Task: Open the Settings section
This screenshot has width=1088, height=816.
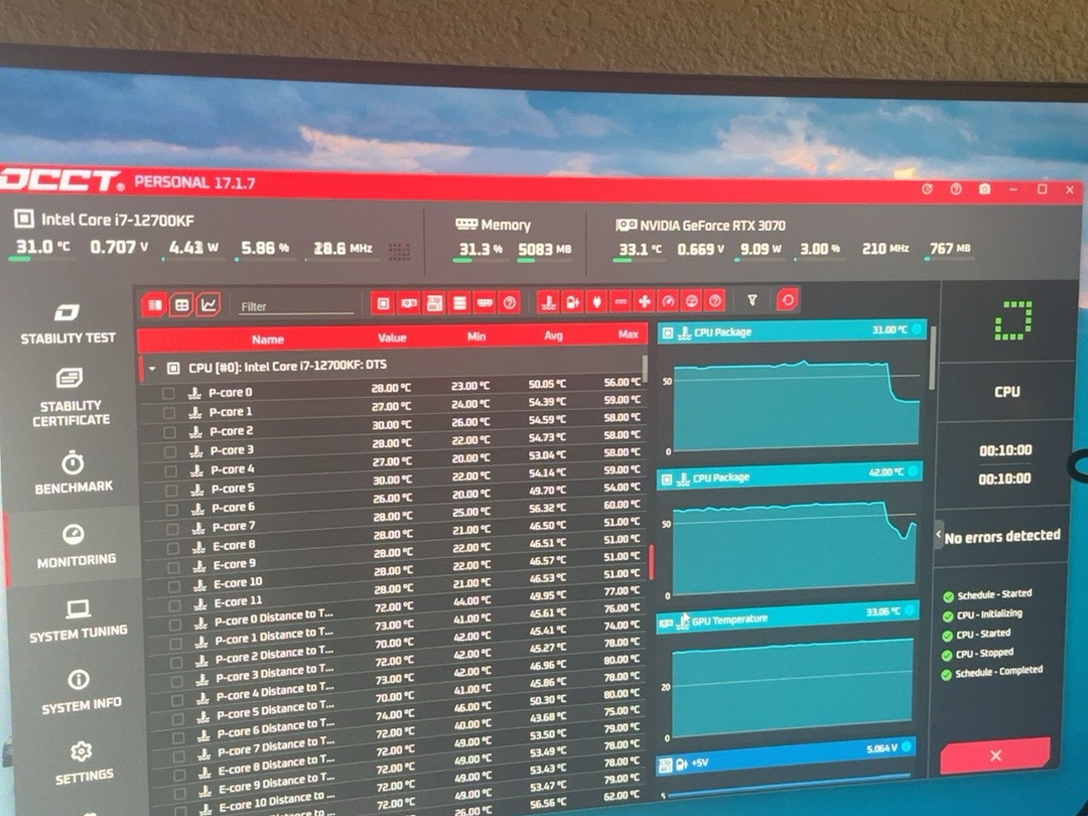Action: coord(83,763)
